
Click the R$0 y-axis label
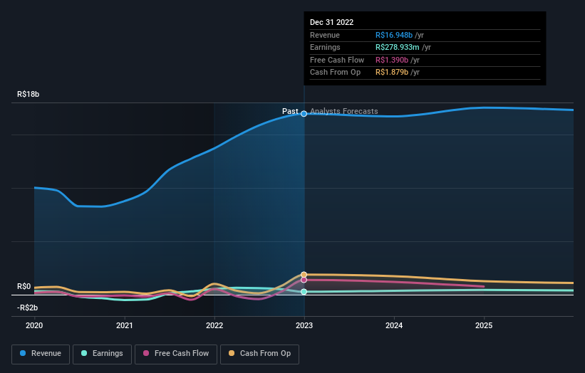[x=24, y=287]
